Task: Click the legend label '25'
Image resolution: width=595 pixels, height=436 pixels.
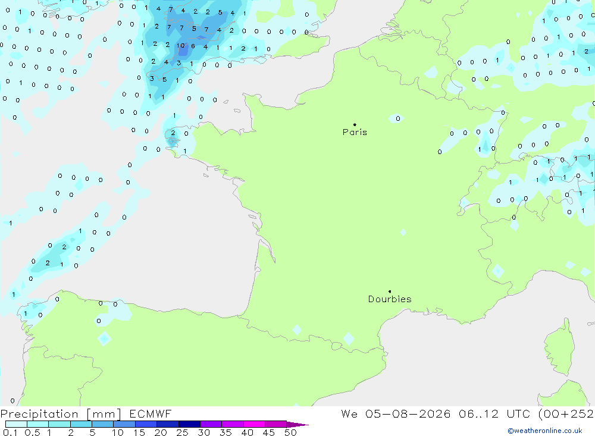Action: 182,432
